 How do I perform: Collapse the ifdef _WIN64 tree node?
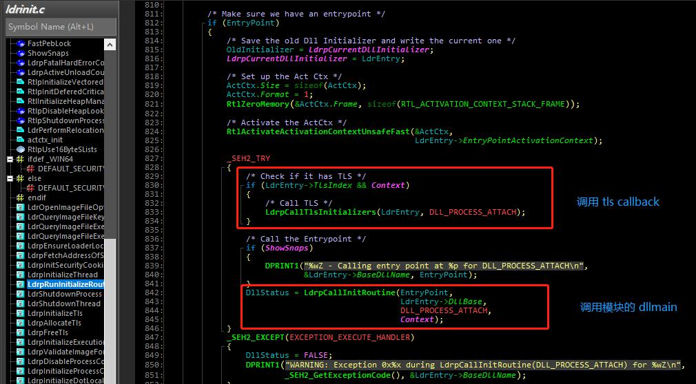(10, 159)
